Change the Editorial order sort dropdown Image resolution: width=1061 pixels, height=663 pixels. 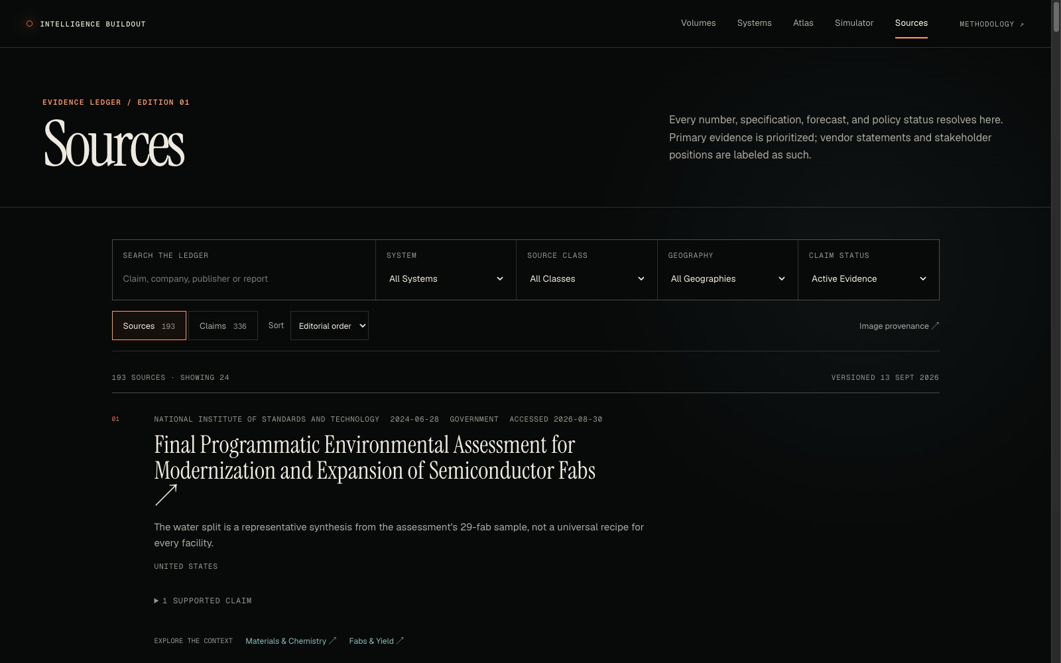(x=330, y=326)
